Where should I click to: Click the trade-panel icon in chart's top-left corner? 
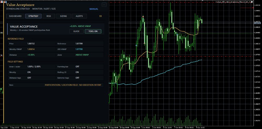tap(2, 2)
